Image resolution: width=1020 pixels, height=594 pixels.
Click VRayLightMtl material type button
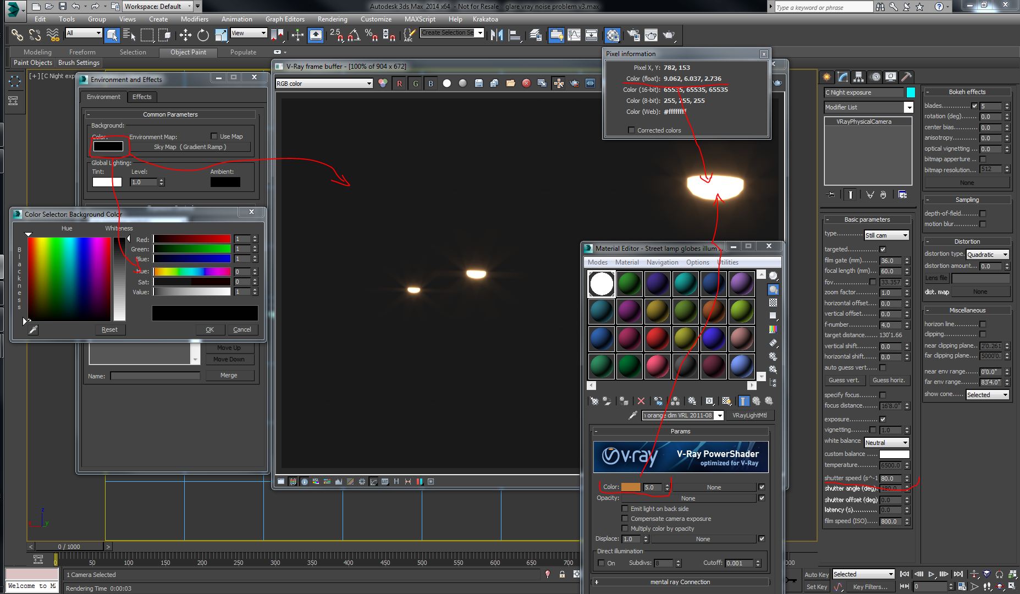click(749, 415)
